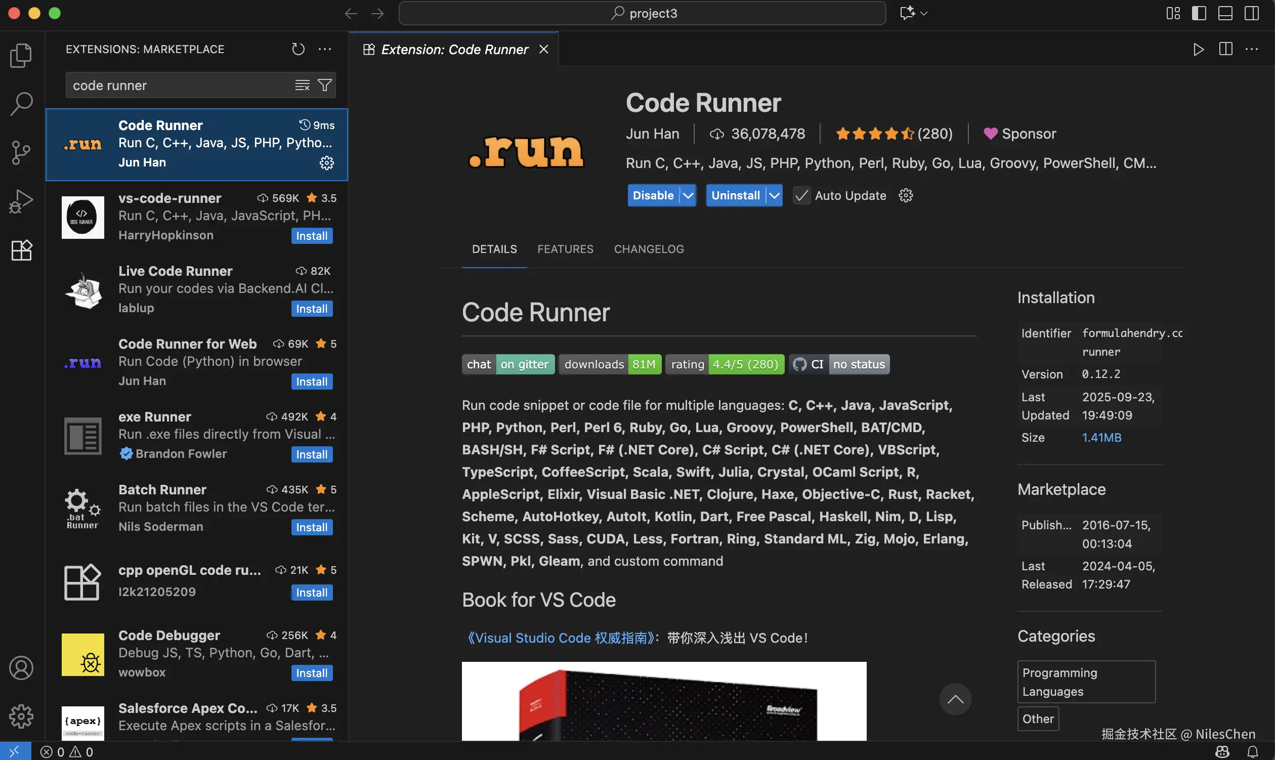Click the scroll-to-top arrow button
Viewport: 1275px width, 760px height.
(x=955, y=699)
